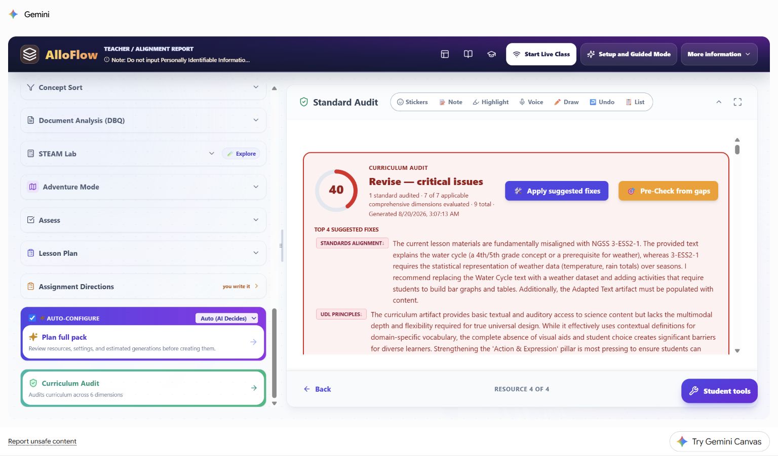Click the shield icon beside Standard Audit
The image size is (778, 456).
304,102
